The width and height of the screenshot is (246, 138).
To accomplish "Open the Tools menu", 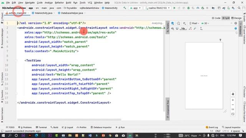I will 82,3.
